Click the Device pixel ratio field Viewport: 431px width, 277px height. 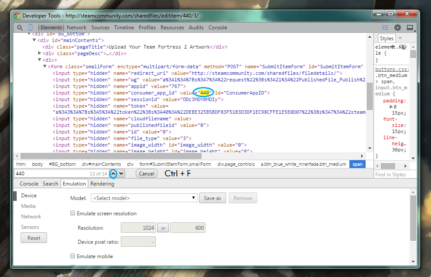click(x=138, y=242)
